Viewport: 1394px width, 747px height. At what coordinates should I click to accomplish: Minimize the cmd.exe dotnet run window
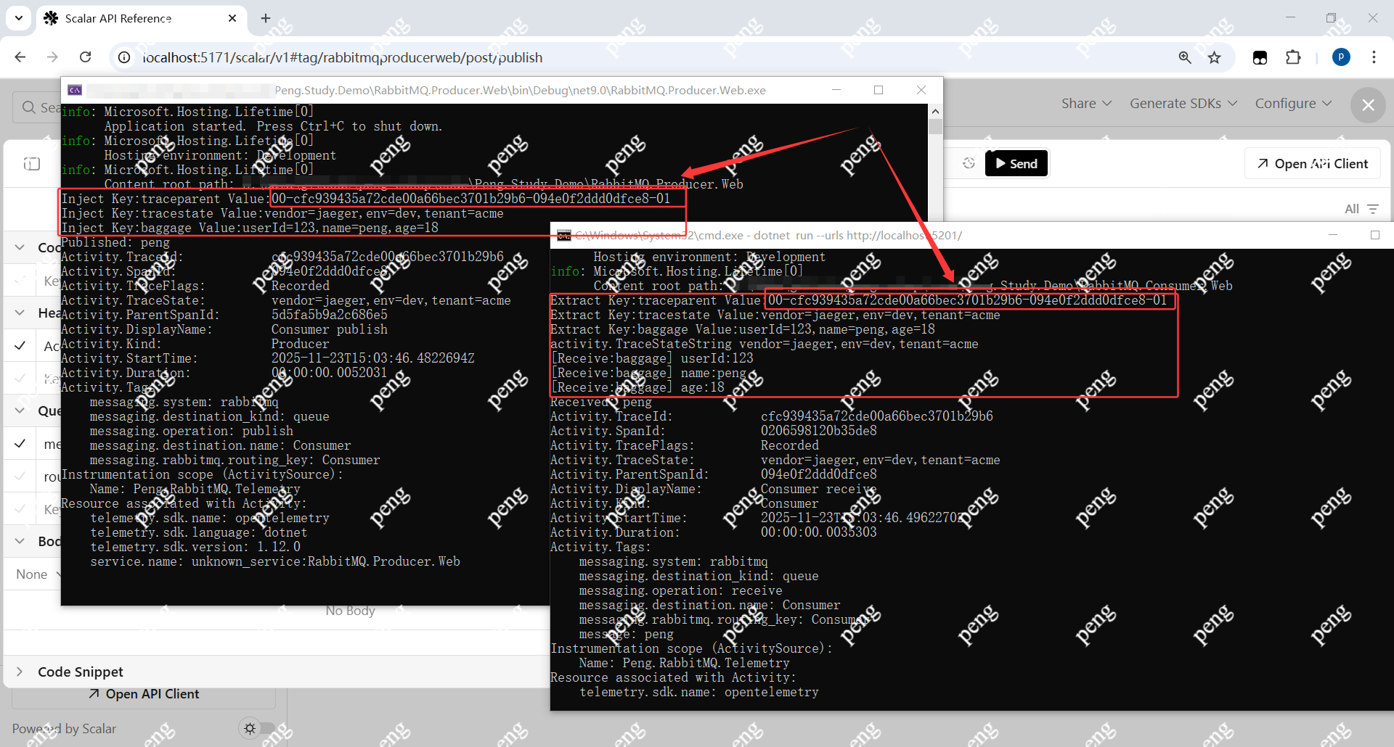click(1333, 235)
